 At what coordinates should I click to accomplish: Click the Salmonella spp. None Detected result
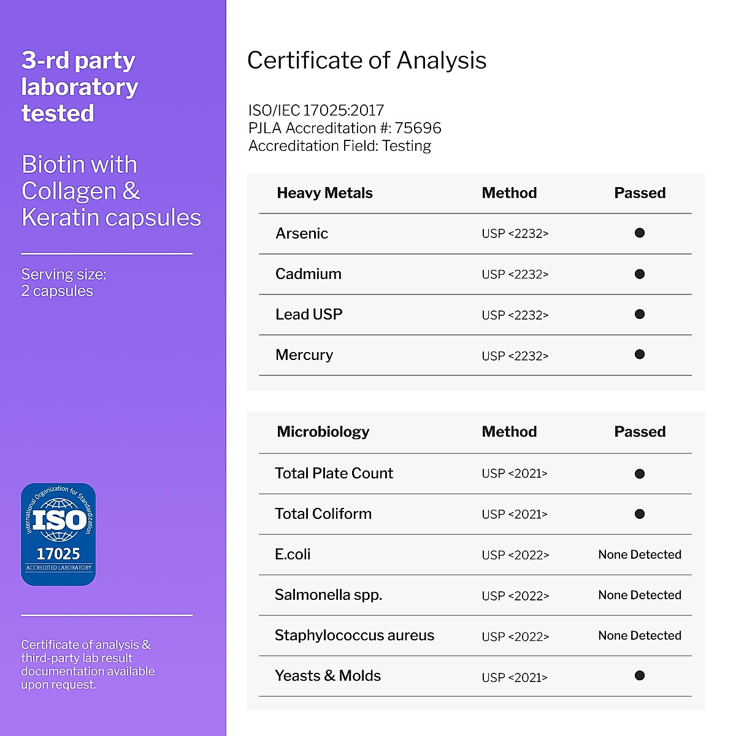coord(640,595)
